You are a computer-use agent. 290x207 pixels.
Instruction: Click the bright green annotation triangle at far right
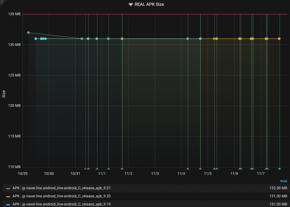tap(280, 168)
